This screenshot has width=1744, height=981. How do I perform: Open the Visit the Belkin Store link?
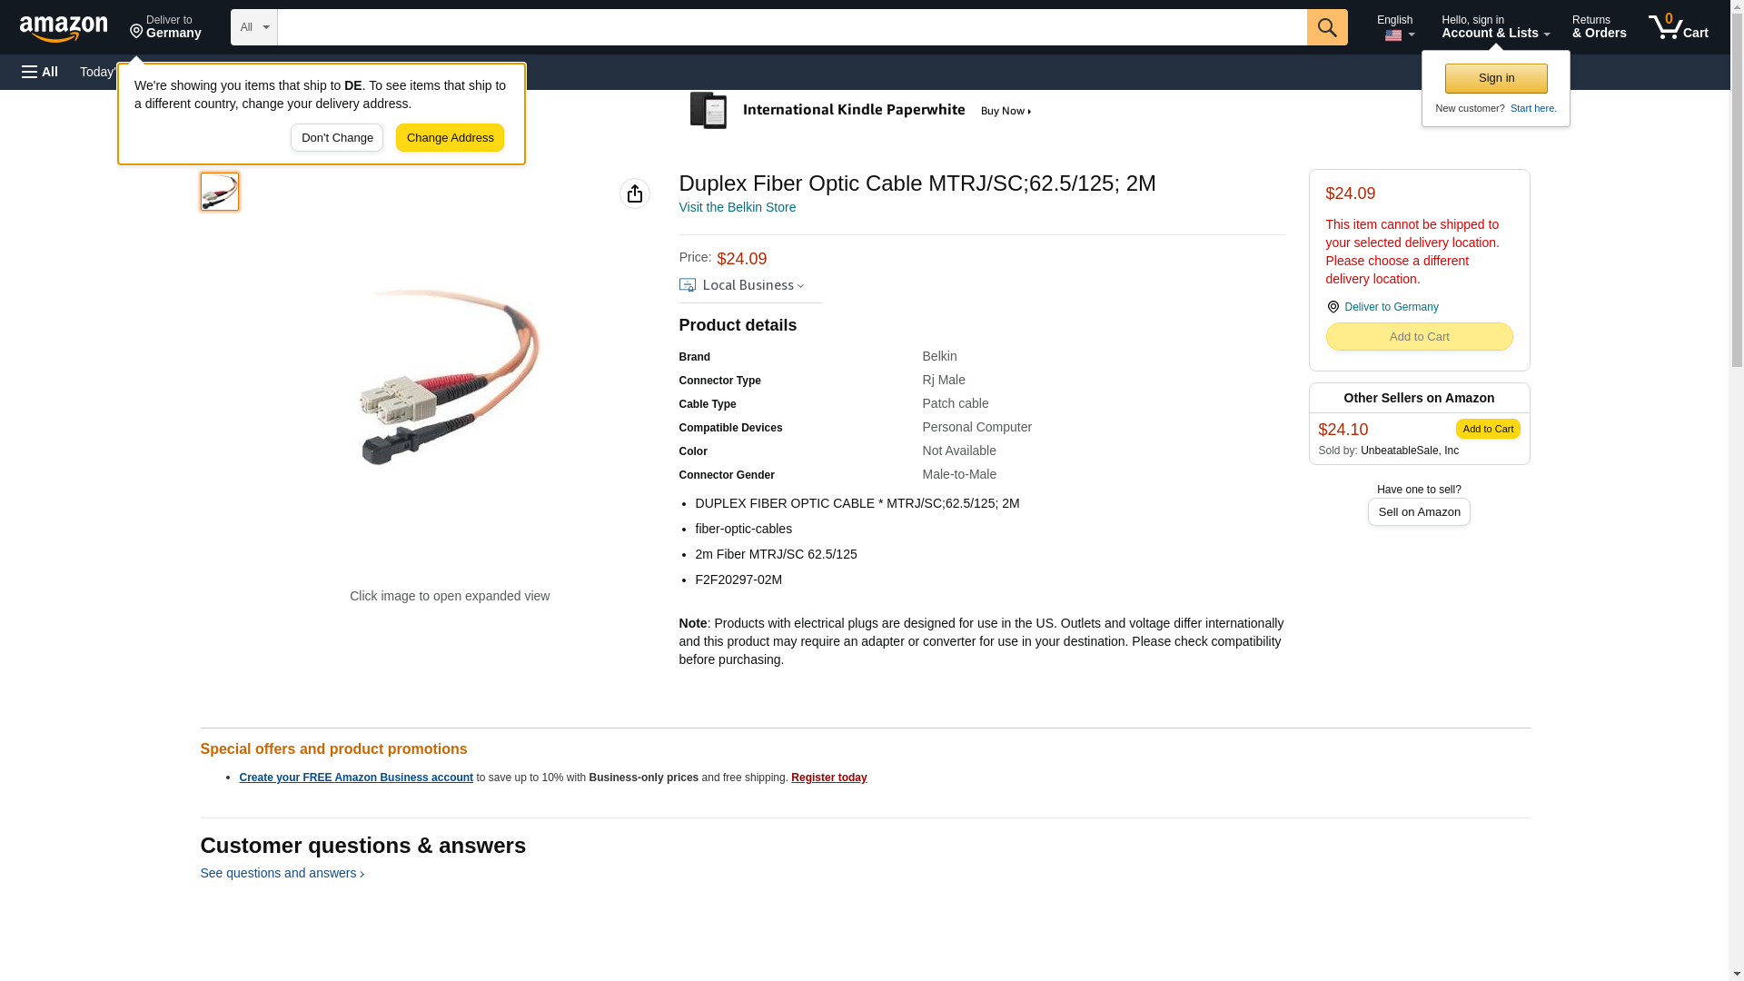tap(737, 207)
